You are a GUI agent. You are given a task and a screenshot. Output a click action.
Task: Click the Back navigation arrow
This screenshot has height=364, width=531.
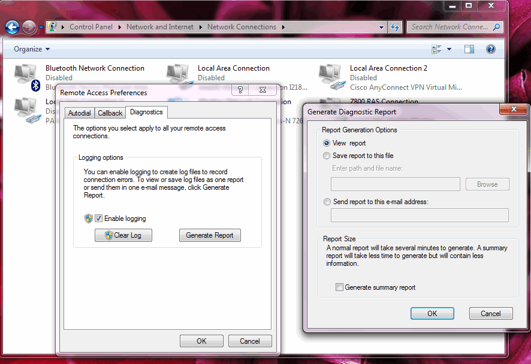[12, 28]
